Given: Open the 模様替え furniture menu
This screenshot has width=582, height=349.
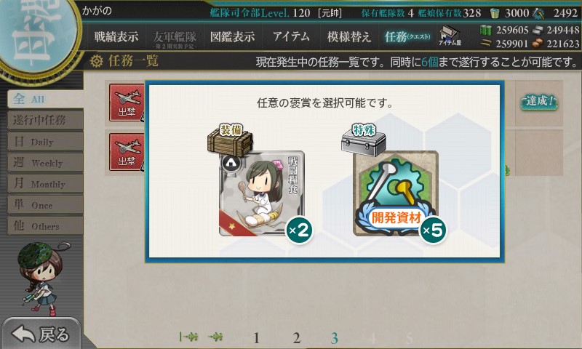Looking at the screenshot, I should [x=349, y=36].
